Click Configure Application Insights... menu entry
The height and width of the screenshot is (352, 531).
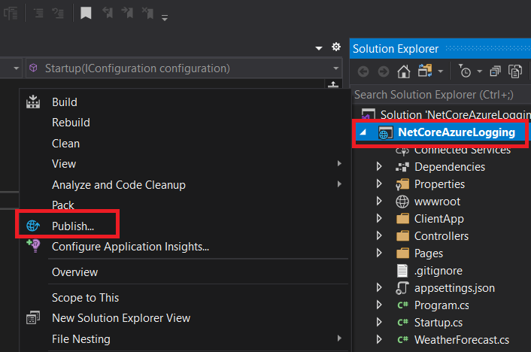[x=130, y=246]
